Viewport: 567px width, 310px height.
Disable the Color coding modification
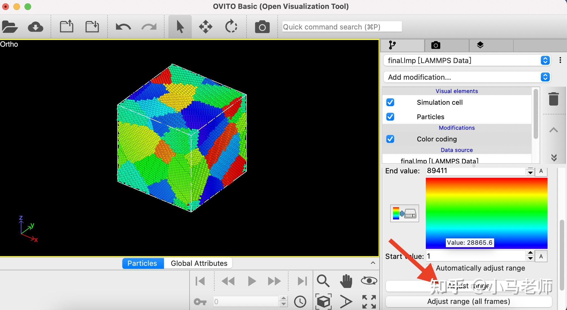tap(390, 139)
